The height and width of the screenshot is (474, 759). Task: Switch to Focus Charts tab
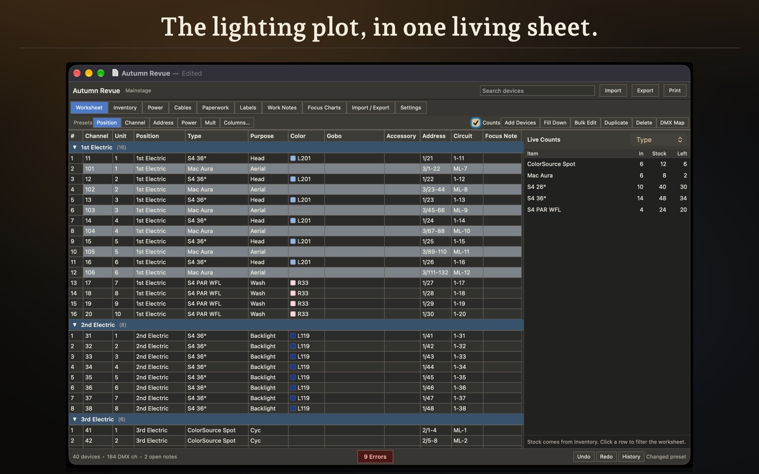pyautogui.click(x=324, y=108)
